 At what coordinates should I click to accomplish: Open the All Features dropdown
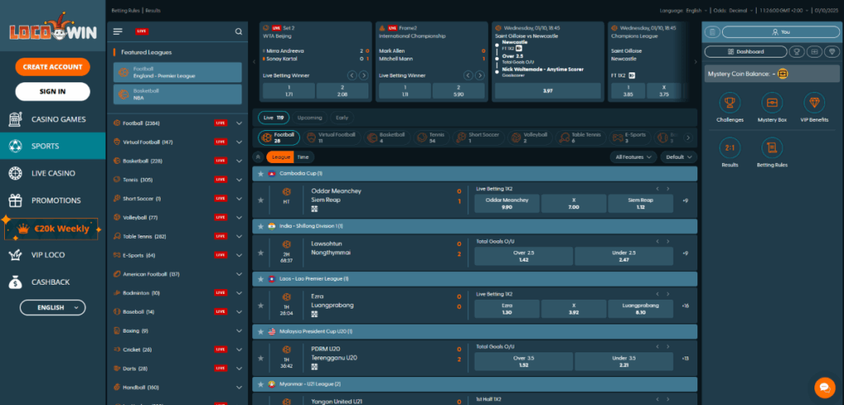point(634,156)
